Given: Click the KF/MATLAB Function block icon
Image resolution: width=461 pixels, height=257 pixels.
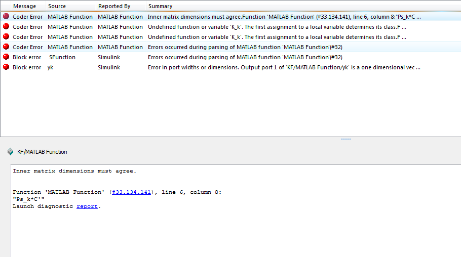Looking at the screenshot, I should [x=10, y=152].
